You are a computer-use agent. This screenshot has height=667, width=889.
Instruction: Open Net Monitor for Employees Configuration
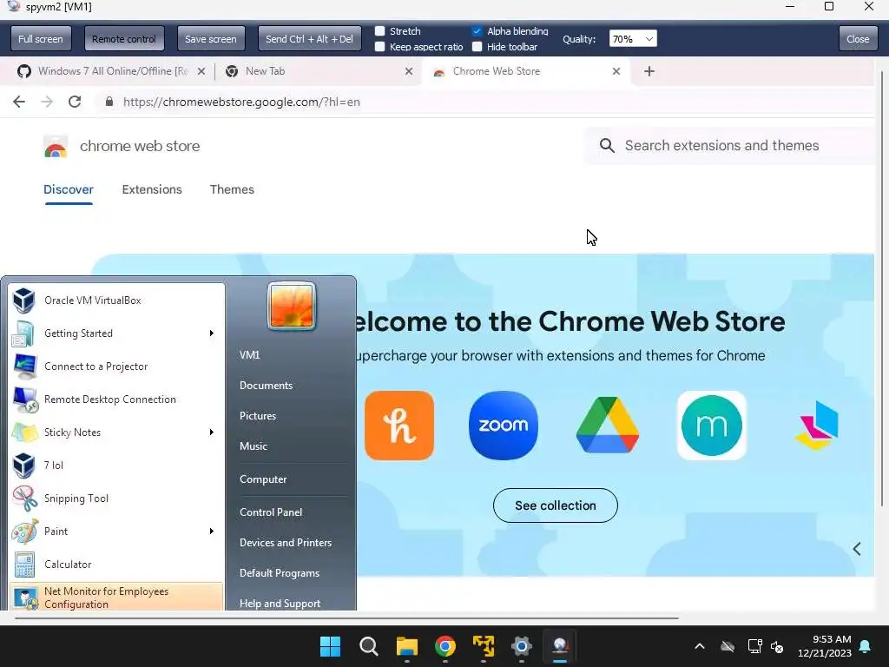[117, 597]
